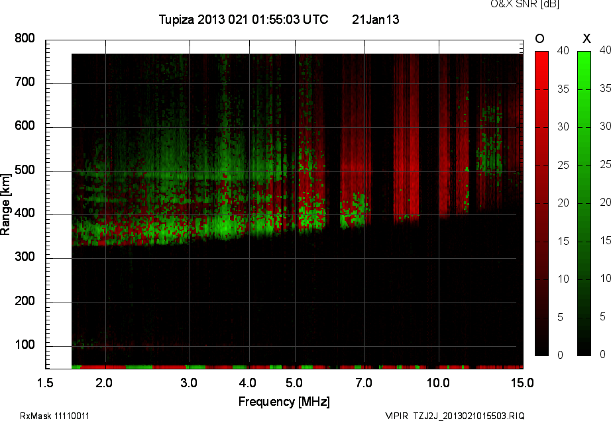Select the '21Jan13' date label
Viewport: 611px width, 421px height.
(x=375, y=20)
